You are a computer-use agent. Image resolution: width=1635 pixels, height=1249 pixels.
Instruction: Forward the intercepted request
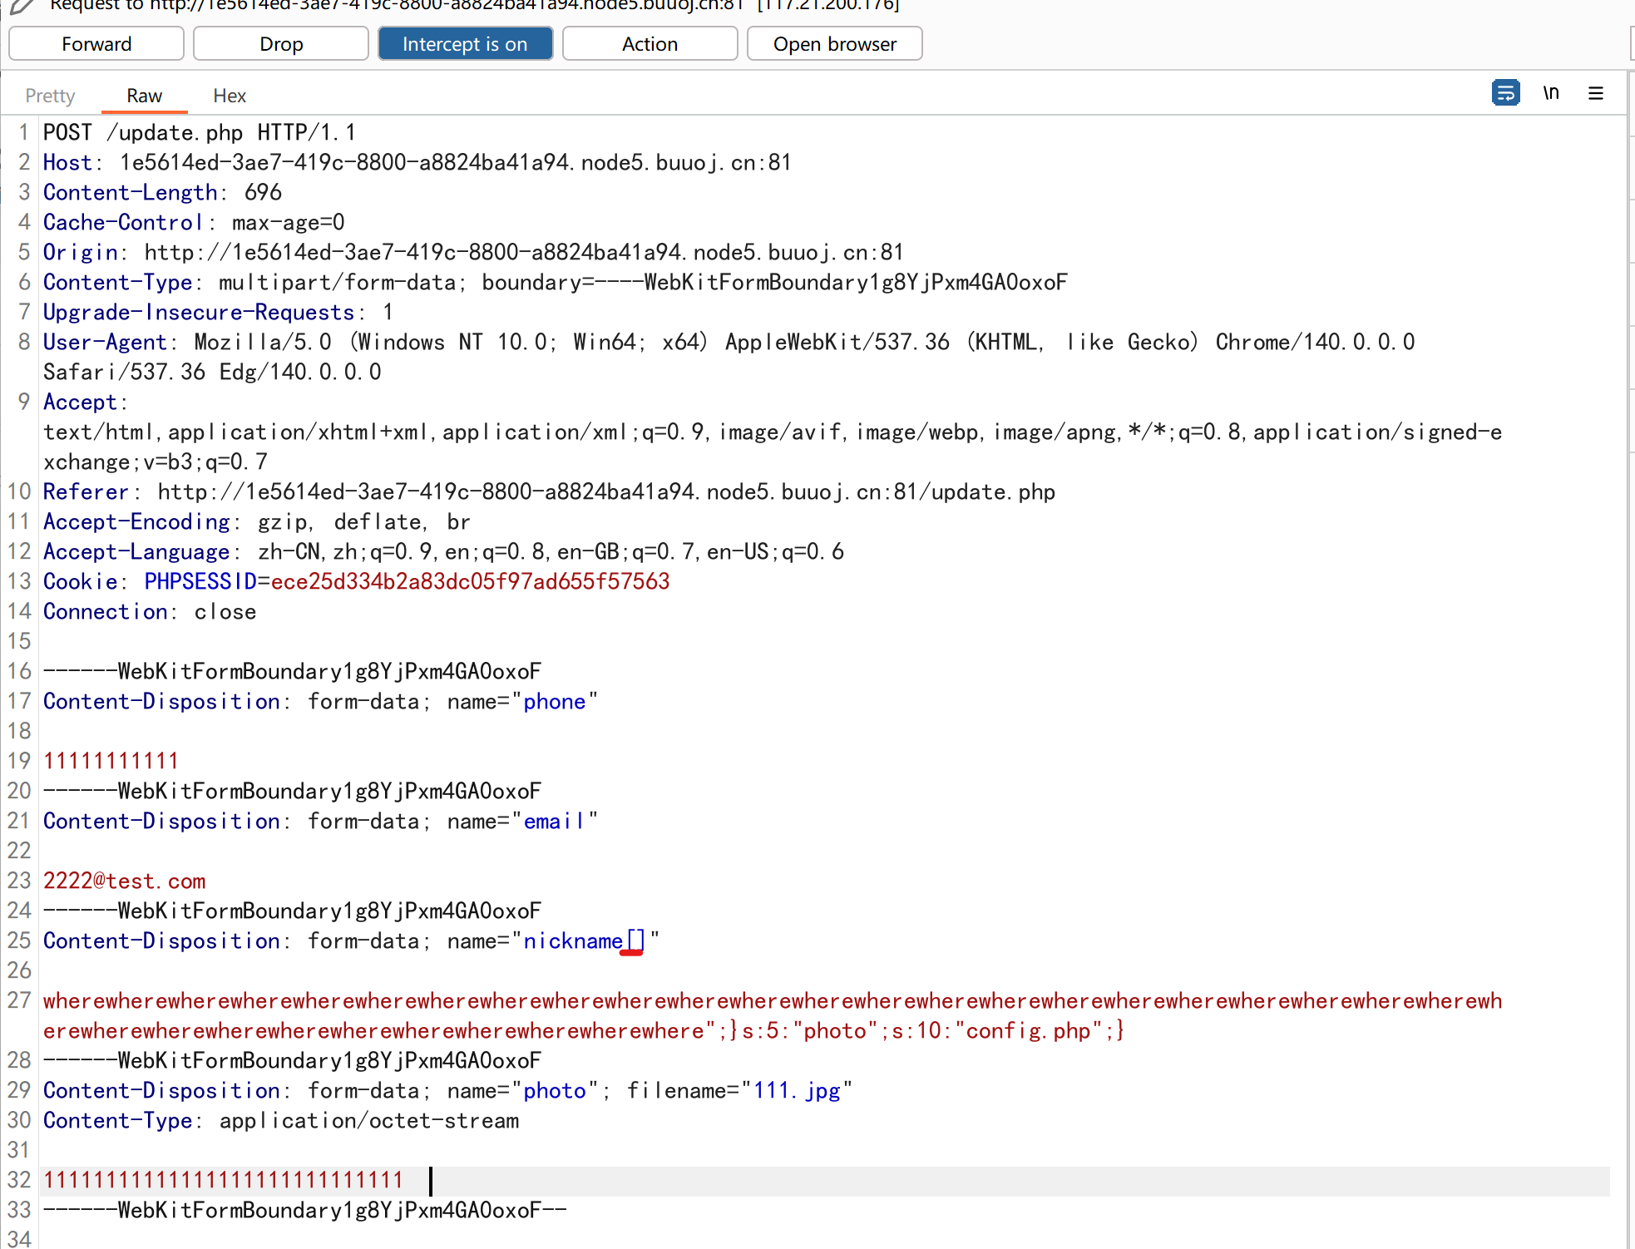[x=96, y=44]
